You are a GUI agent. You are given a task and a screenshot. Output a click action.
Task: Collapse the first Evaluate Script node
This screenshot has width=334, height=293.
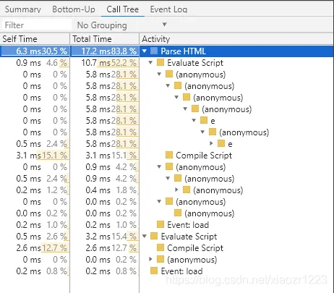pyautogui.click(x=150, y=62)
